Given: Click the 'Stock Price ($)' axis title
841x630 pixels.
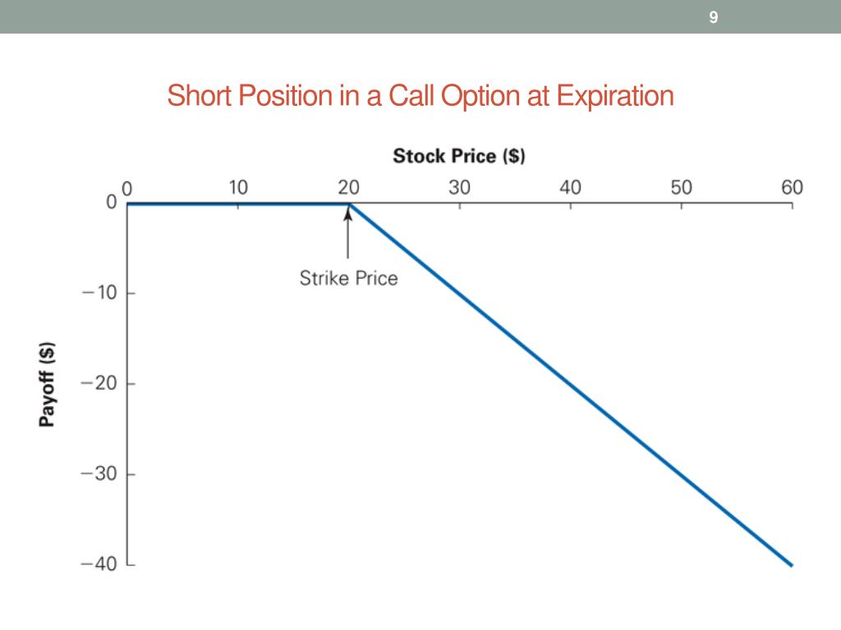Looking at the screenshot, I should click(x=459, y=156).
